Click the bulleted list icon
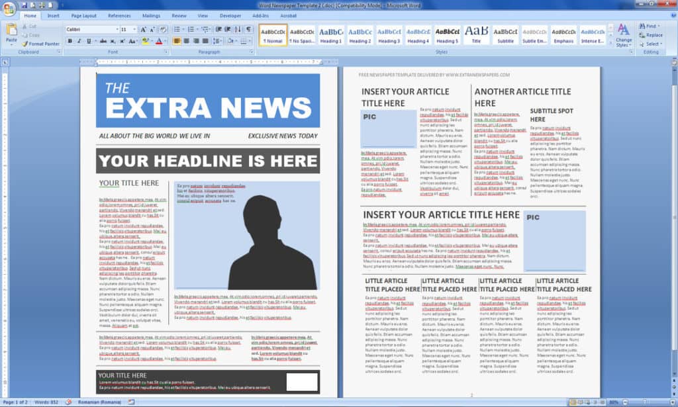The width and height of the screenshot is (678, 407). [x=177, y=29]
